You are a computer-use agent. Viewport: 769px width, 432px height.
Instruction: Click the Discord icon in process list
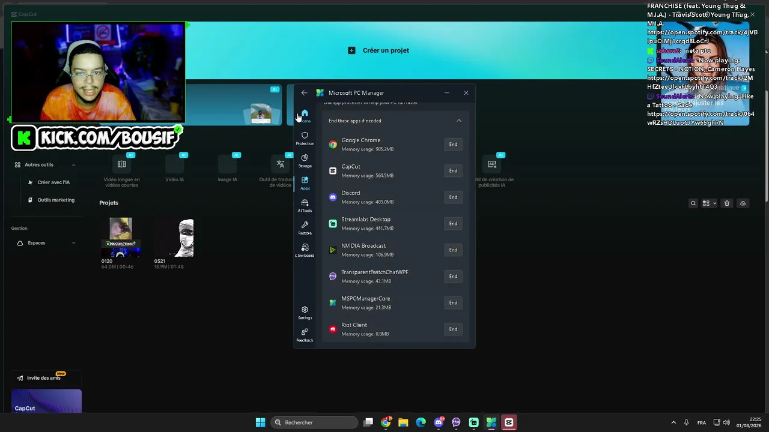click(333, 197)
